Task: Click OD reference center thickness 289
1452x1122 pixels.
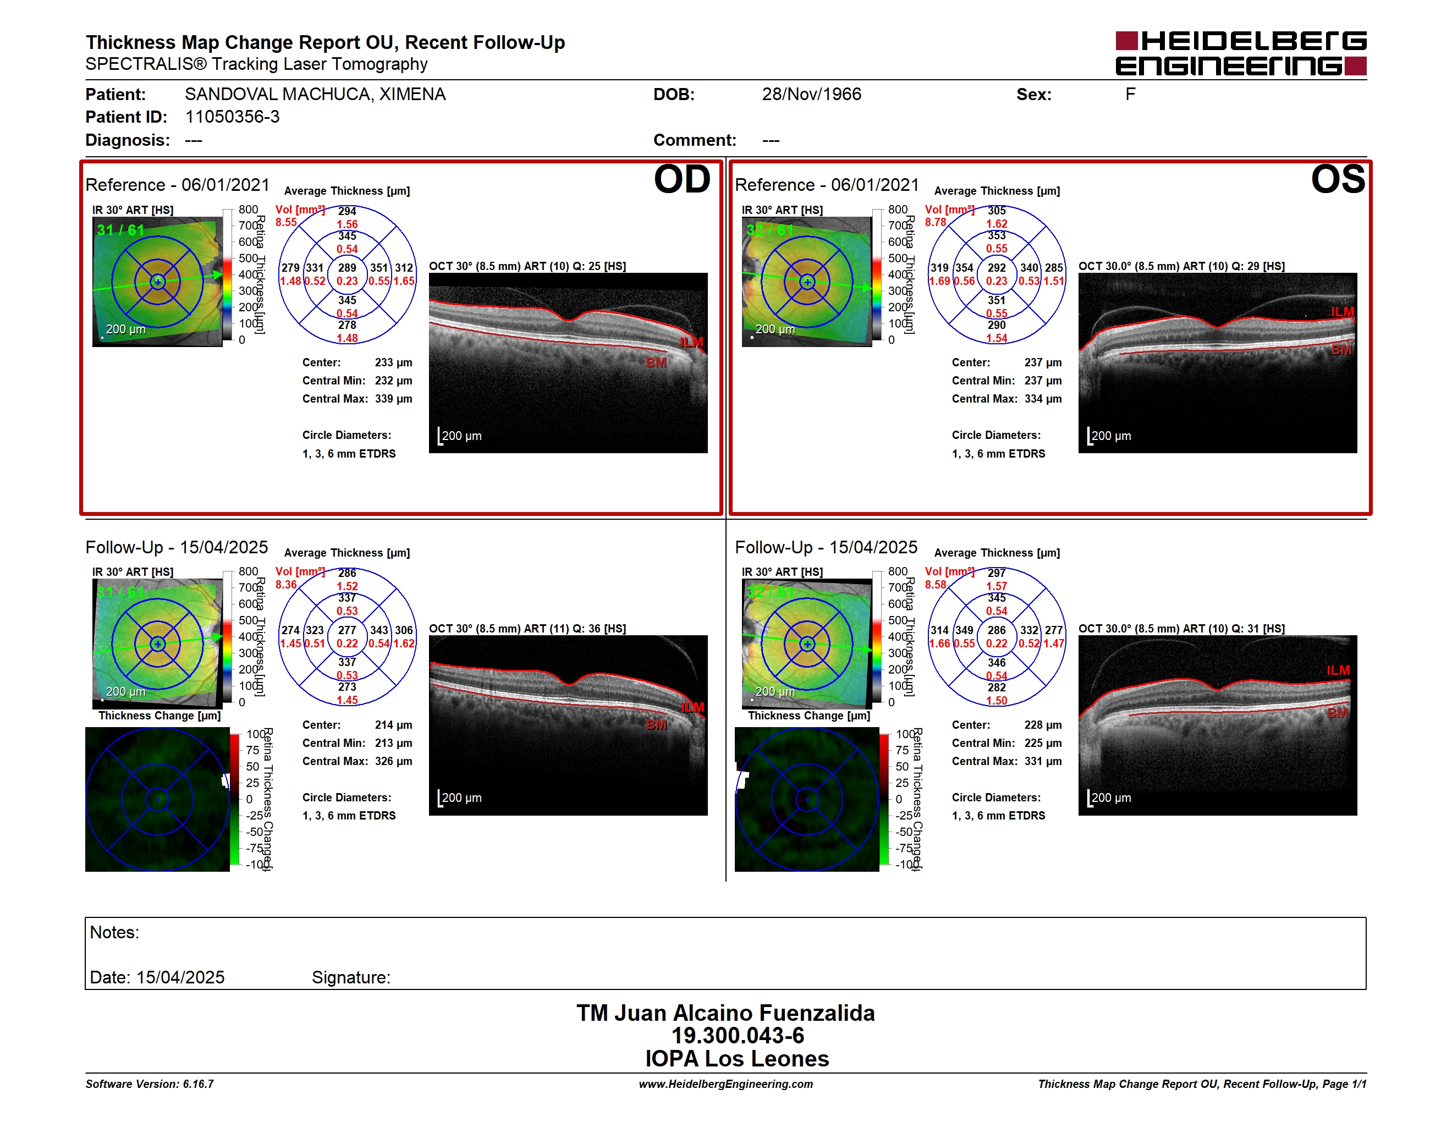Action: (x=347, y=268)
